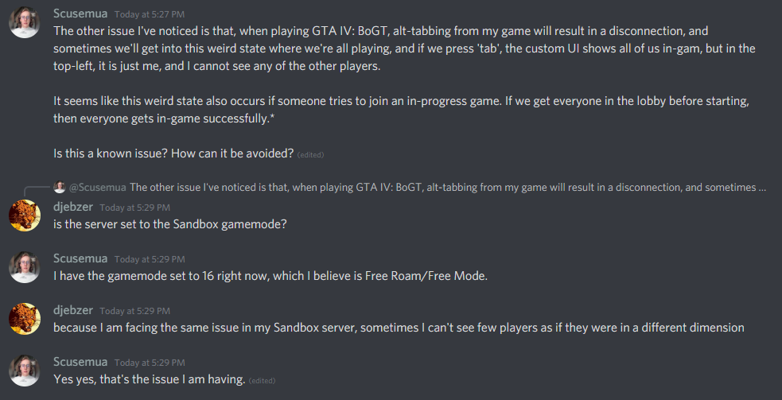The height and width of the screenshot is (400, 782).
Task: Click the timestamp on djebzer's Sandbox gamemode question
Action: (135, 208)
